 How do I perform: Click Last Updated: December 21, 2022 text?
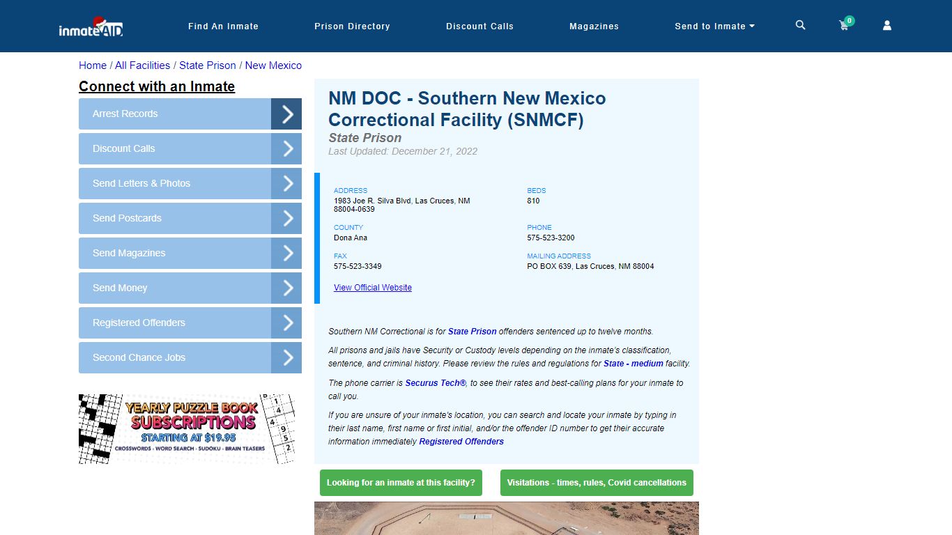click(x=403, y=151)
